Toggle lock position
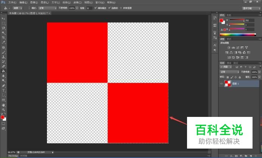Screen dimensions: 262x158 [236, 77]
